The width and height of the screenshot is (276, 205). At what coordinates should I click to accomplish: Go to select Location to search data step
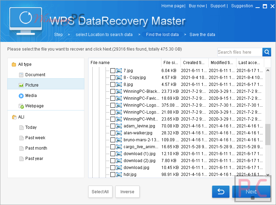(104, 35)
